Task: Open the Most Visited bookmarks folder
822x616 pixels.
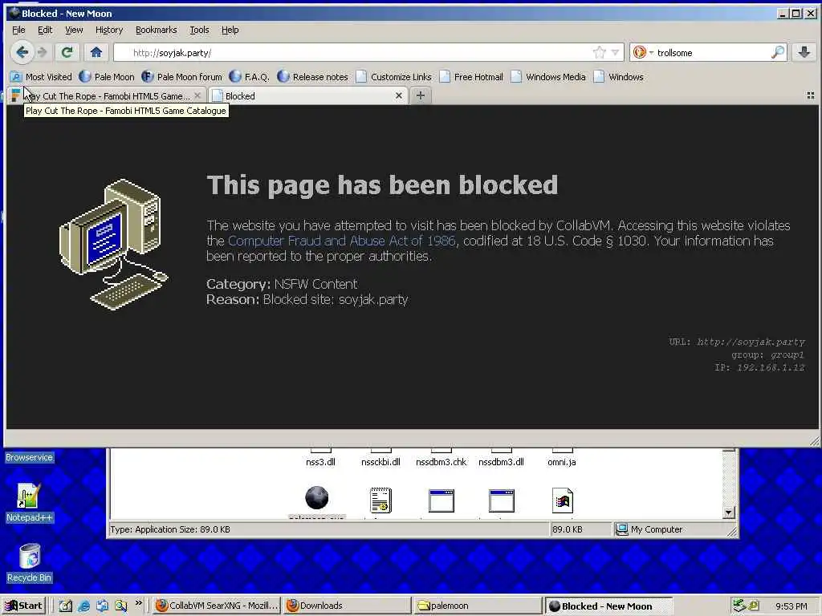Action: coord(42,77)
